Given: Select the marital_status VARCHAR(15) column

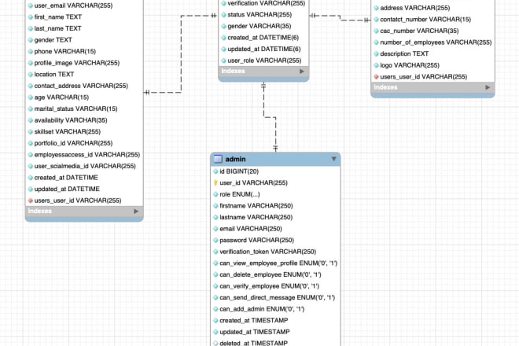Looking at the screenshot, I should (x=75, y=109).
